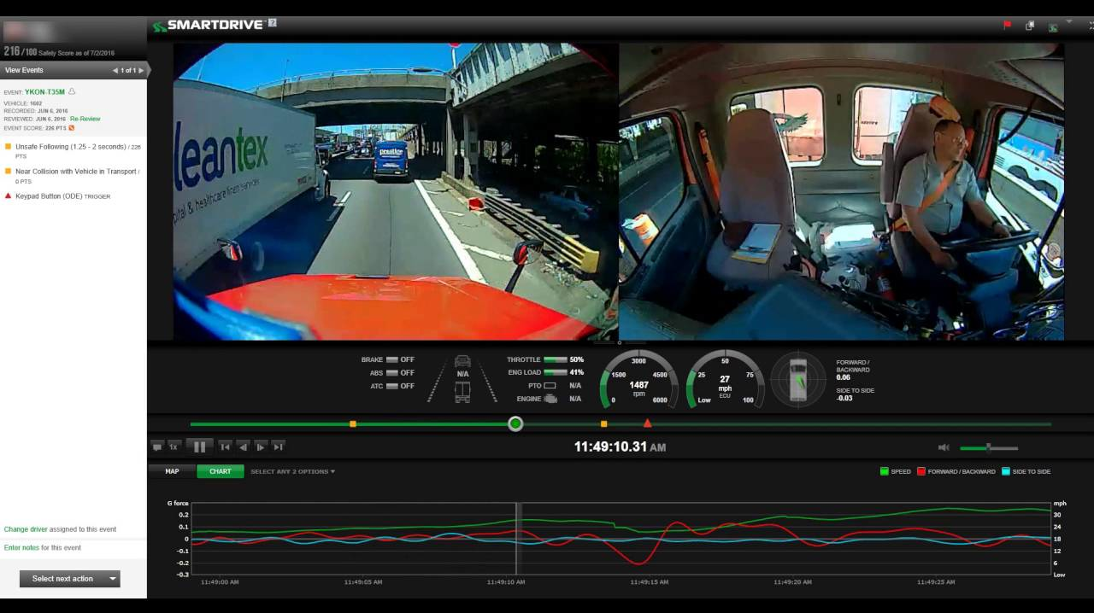
Task: Step forward one frame
Action: click(x=261, y=447)
